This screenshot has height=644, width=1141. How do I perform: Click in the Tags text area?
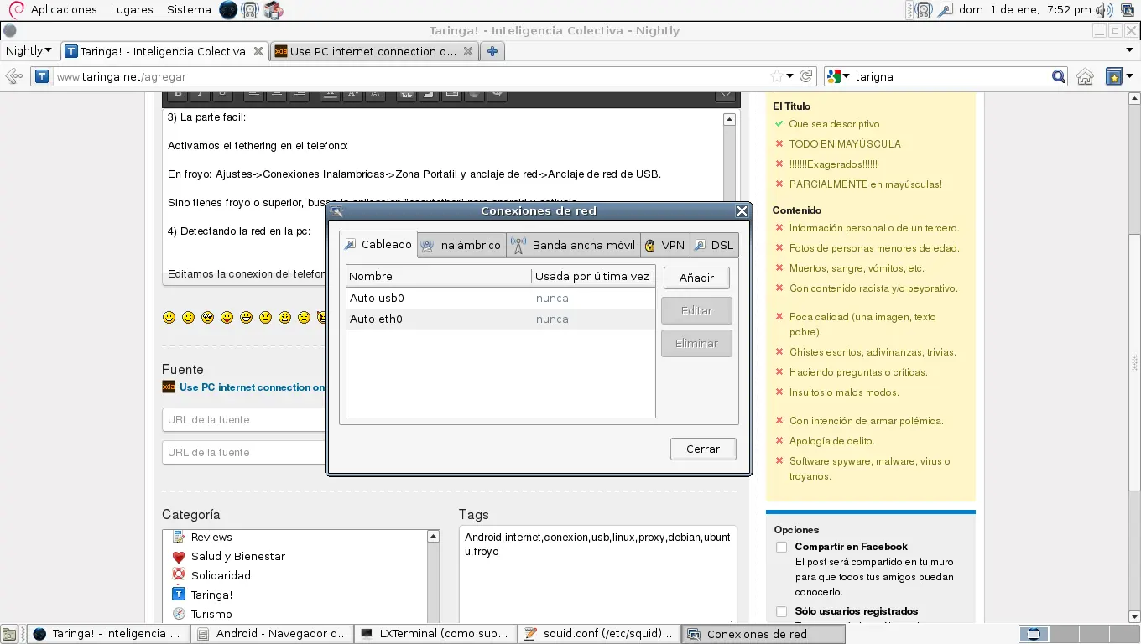tap(597, 574)
